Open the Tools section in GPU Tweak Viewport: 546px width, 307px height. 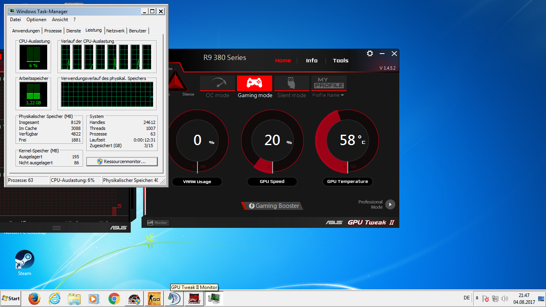(x=341, y=61)
